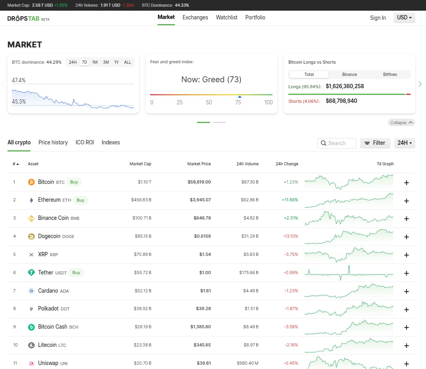The width and height of the screenshot is (426, 369).
Task: Select 1Y range for BTC dominance
Action: tap(116, 62)
